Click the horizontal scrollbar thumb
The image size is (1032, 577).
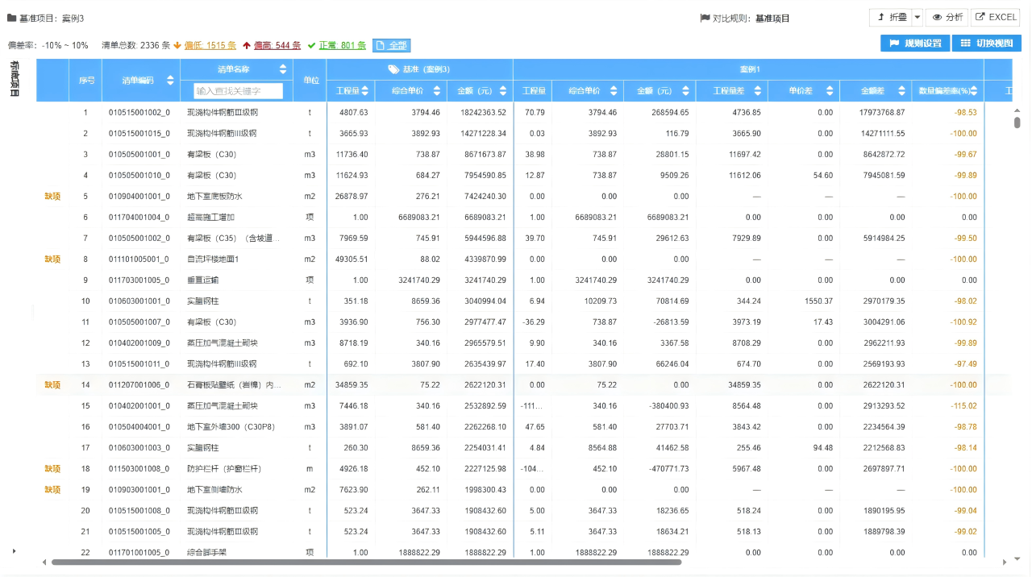(366, 562)
